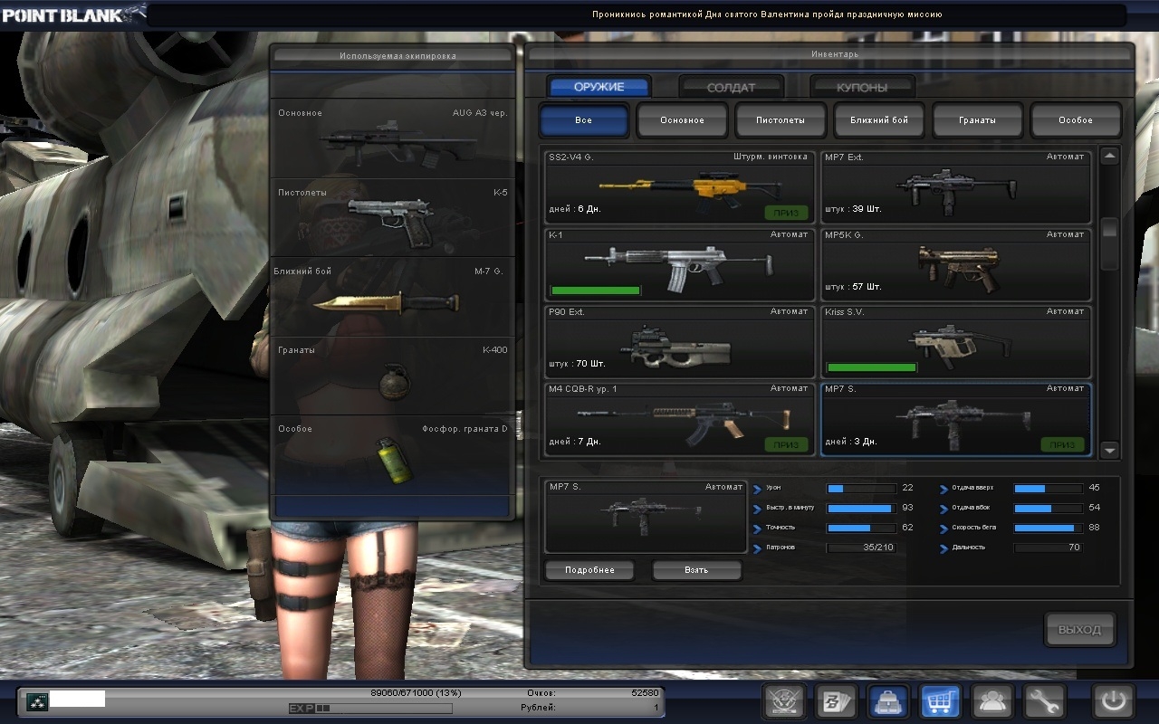
Task: Click the Патронов 35/210 value
Action: (x=877, y=548)
